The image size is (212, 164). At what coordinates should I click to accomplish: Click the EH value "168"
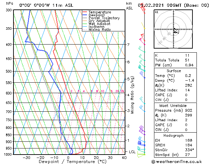[x=189, y=140]
